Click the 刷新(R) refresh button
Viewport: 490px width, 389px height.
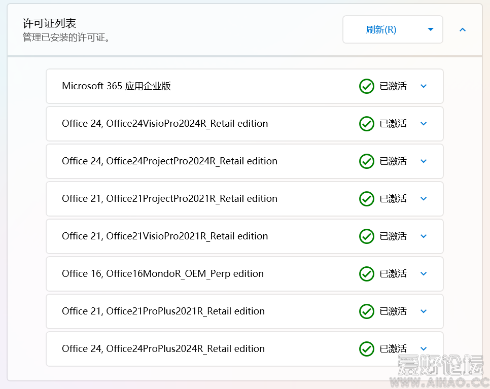(381, 30)
